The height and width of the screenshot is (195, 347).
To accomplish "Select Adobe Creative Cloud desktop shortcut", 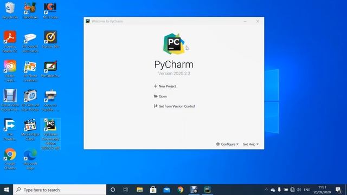I will pyautogui.click(x=10, y=71).
